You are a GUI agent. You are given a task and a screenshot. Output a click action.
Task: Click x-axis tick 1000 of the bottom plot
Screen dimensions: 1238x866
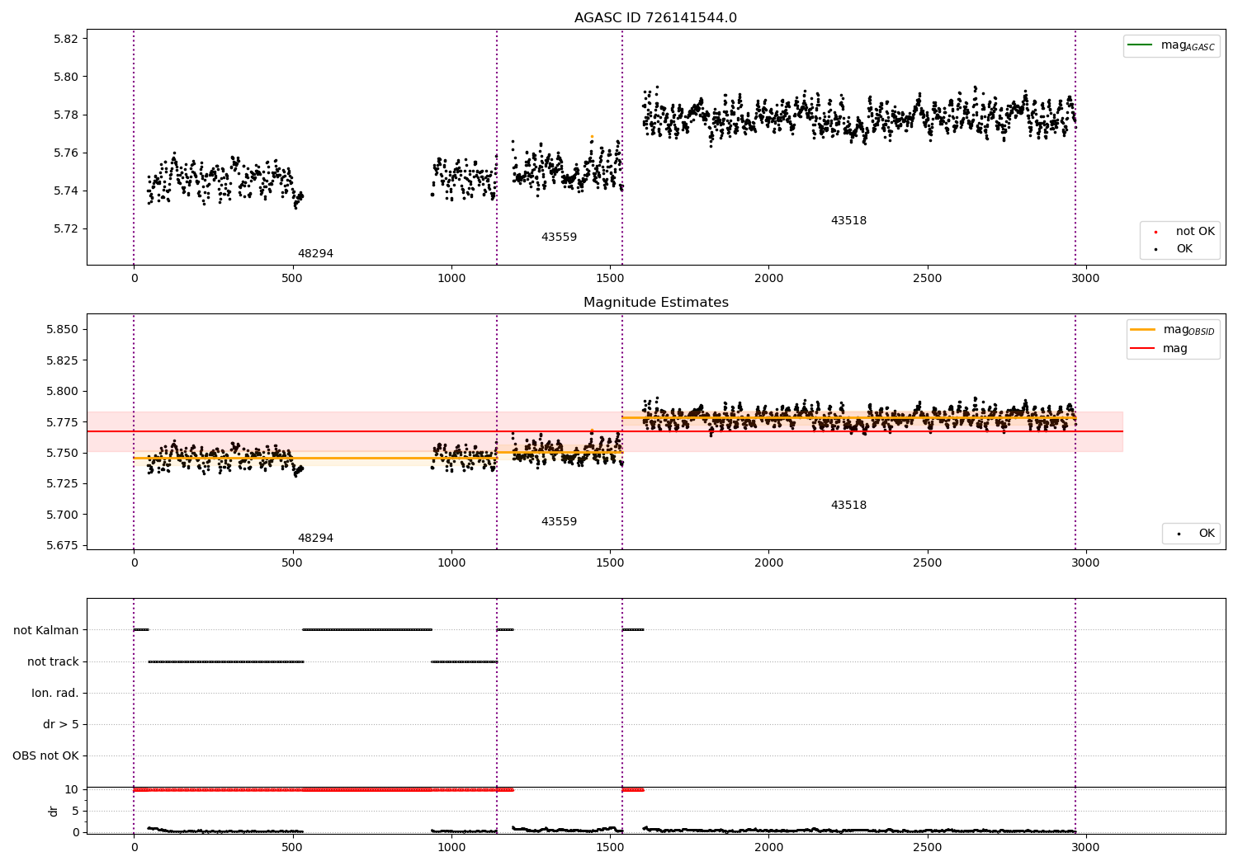pos(451,847)
